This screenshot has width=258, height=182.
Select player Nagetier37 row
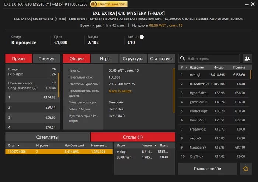click(x=213, y=147)
